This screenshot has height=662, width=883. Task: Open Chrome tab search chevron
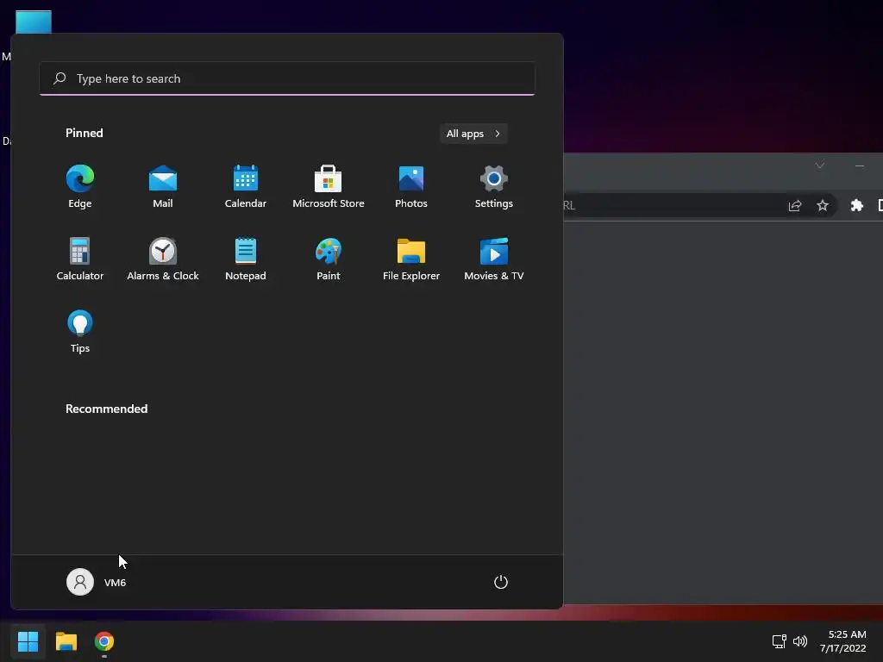click(820, 165)
